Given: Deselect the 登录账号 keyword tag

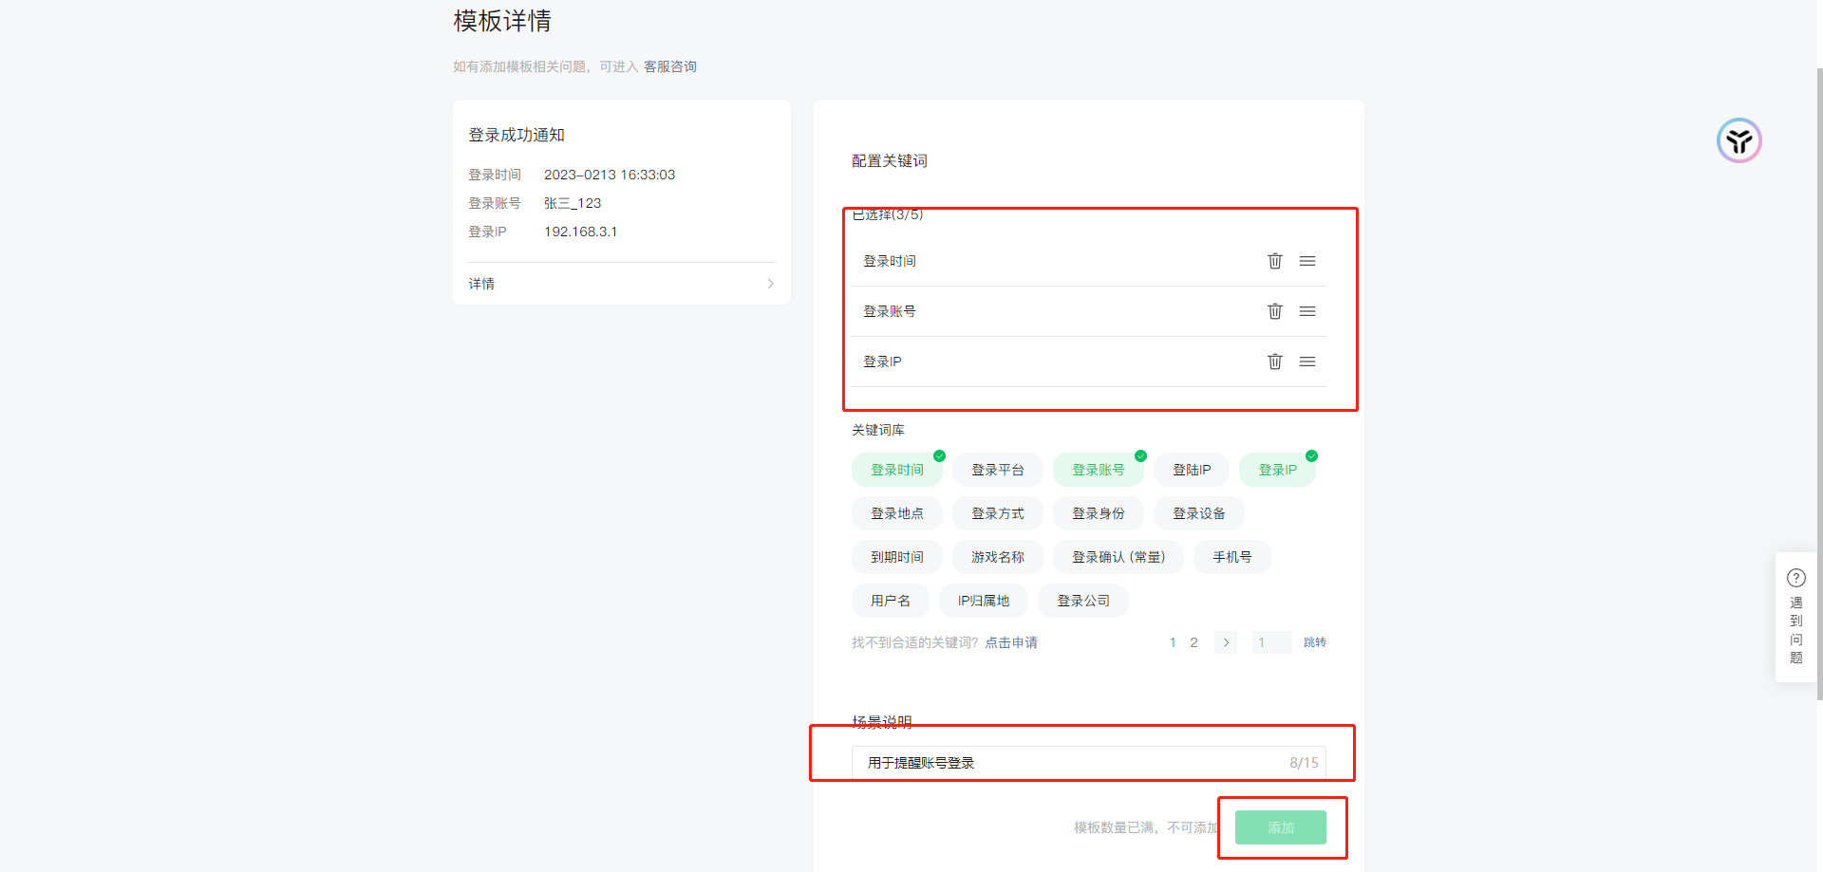Looking at the screenshot, I should 1099,470.
